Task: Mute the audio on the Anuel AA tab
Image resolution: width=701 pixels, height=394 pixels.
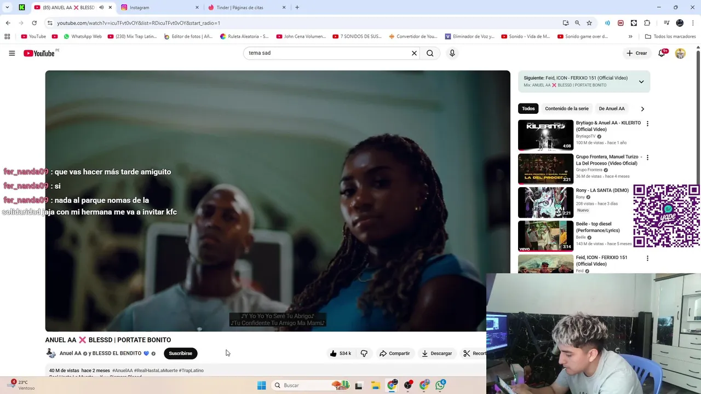Action: pyautogui.click(x=101, y=8)
